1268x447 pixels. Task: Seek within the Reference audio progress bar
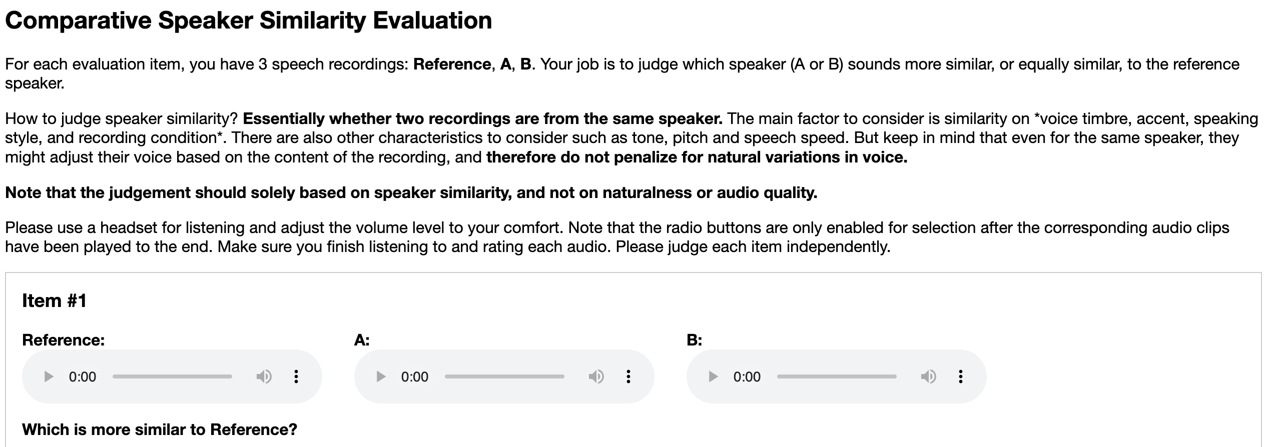[172, 376]
